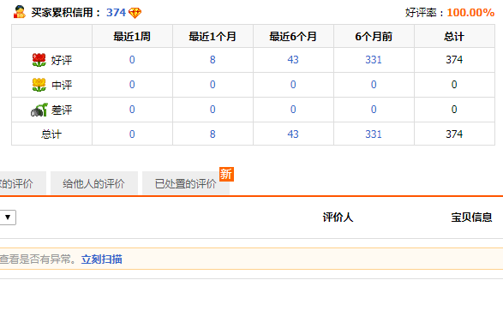Open 总计 row count 331 for 6个月前
The image size is (503, 310).
[374, 134]
